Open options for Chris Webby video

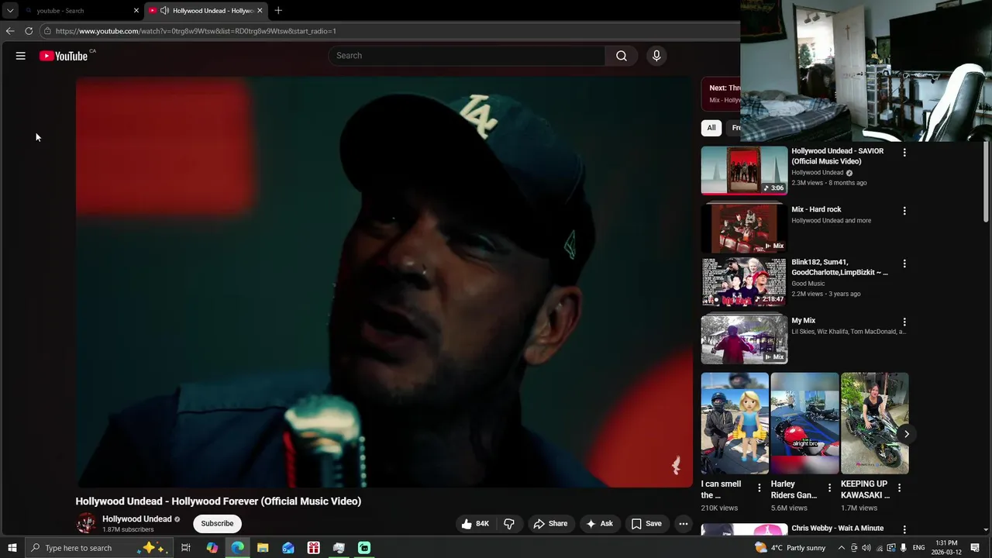click(904, 529)
